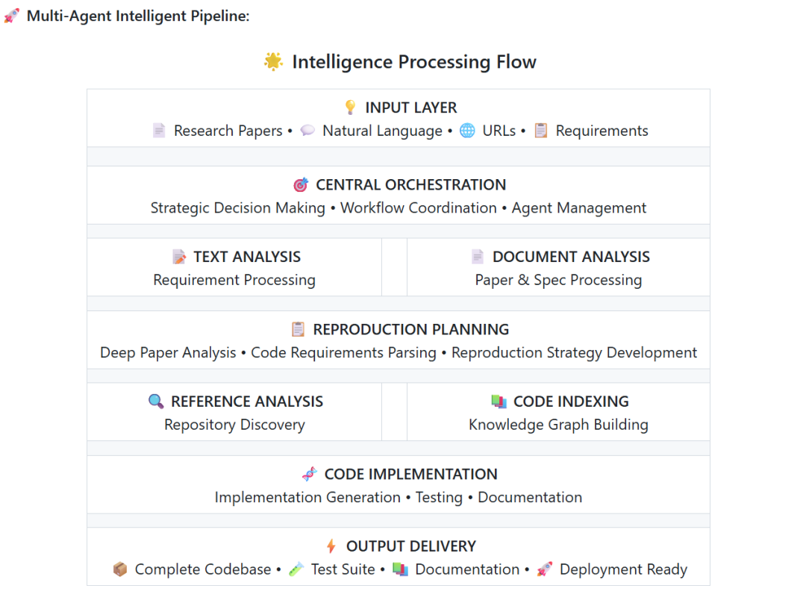This screenshot has width=806, height=612.
Task: Click the Research Papers text
Action: tap(228, 131)
